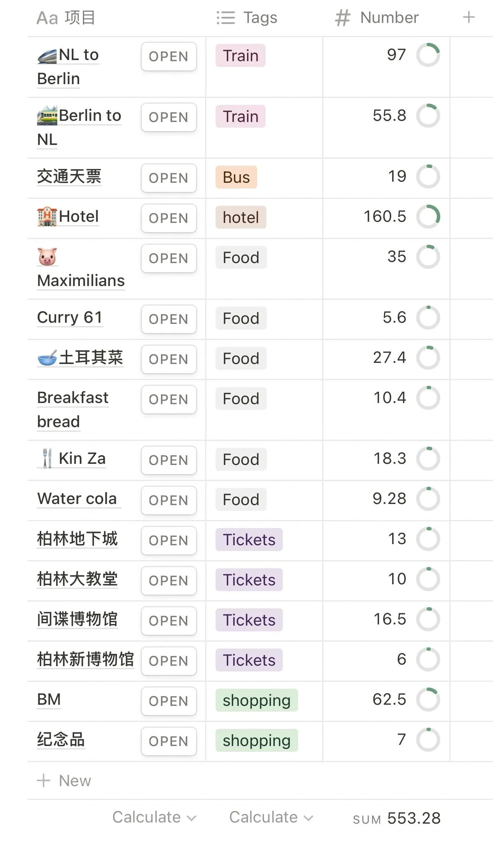The image size is (493, 842).
Task: Click the tram emoji on Berlin to NL
Action: pos(47,115)
